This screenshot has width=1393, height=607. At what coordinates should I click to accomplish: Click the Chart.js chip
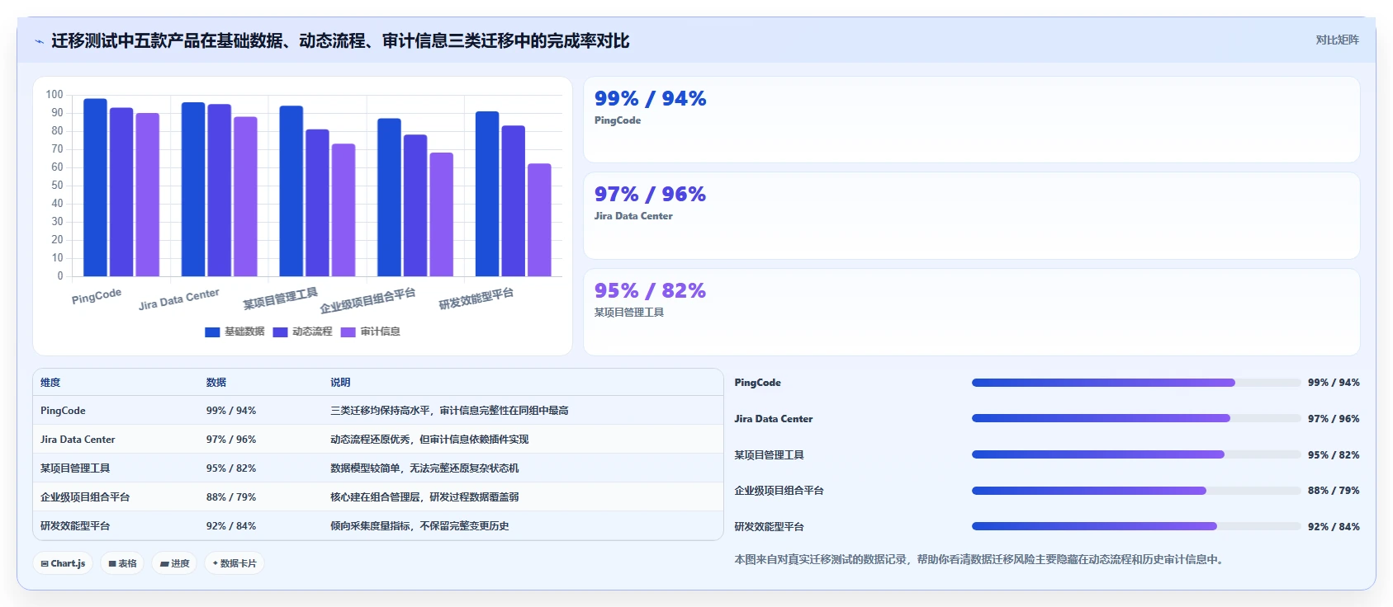point(63,563)
